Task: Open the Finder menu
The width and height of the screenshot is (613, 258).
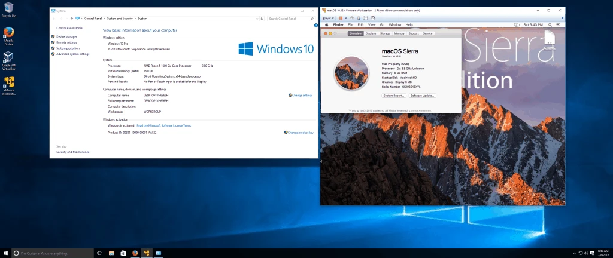Action: (338, 25)
